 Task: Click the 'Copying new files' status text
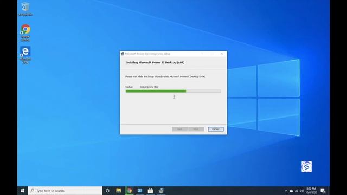149,87
